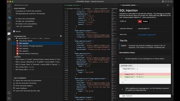
Task: Open the Accounts menu icon
Action: pyautogui.click(x=9, y=93)
